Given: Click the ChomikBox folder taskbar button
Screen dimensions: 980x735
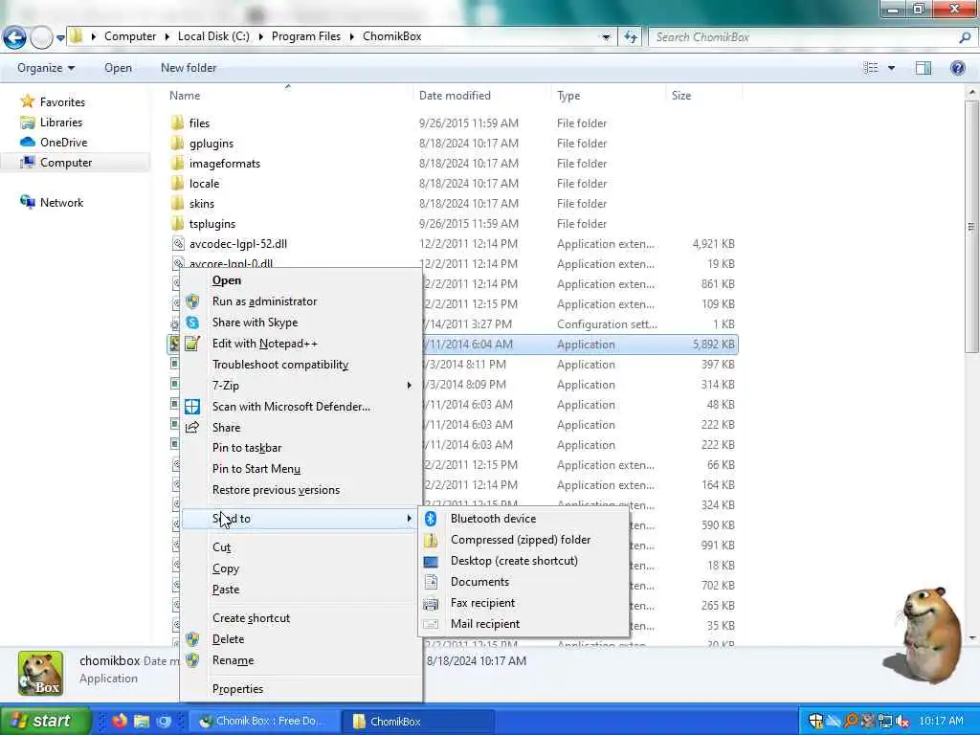Looking at the screenshot, I should pos(417,722).
